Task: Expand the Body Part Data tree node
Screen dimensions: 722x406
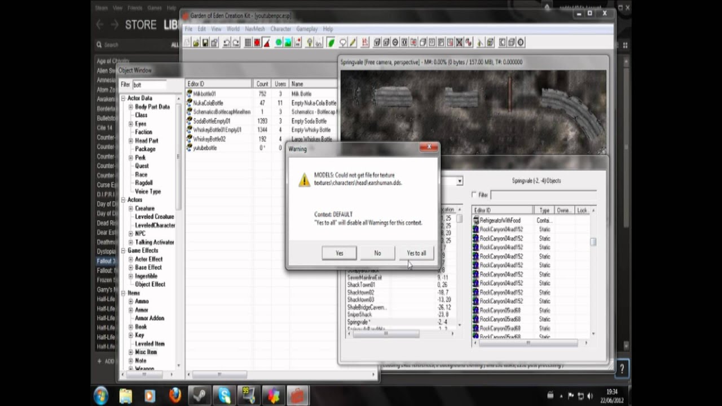Action: click(130, 107)
